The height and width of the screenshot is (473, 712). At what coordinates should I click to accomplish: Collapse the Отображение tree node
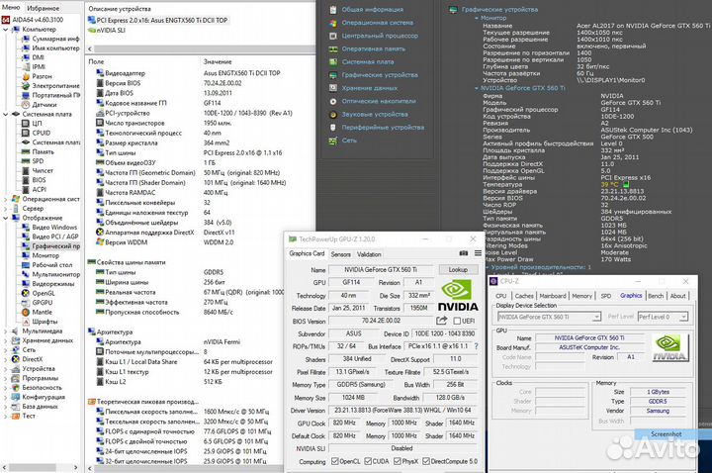pos(6,218)
